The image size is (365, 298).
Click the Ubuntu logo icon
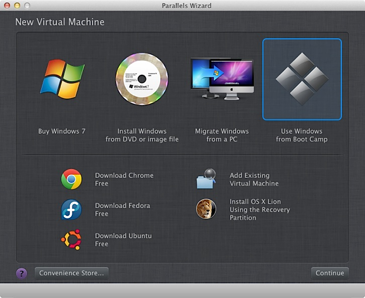tap(71, 240)
